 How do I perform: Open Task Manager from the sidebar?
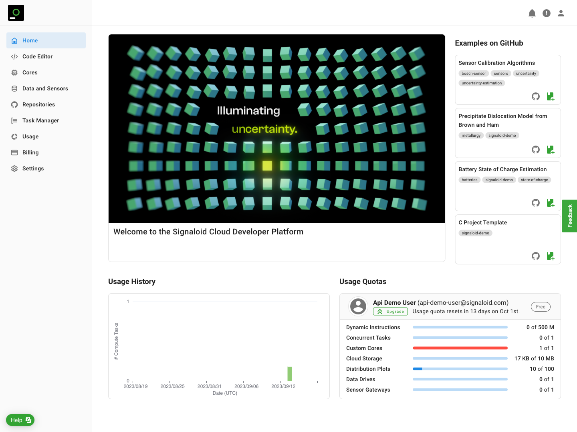(x=40, y=120)
